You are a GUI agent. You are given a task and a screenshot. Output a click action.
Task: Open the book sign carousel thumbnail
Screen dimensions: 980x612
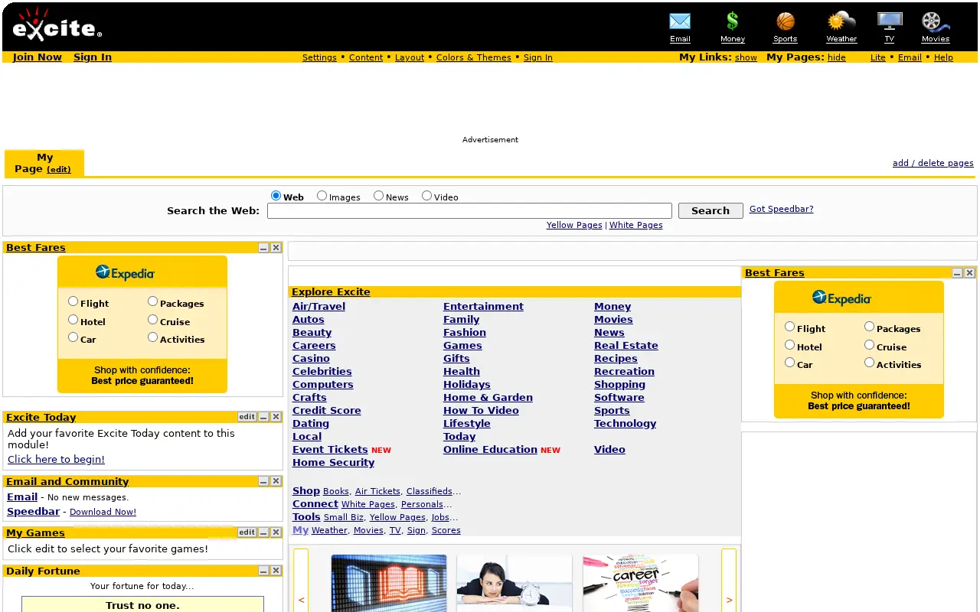click(389, 583)
